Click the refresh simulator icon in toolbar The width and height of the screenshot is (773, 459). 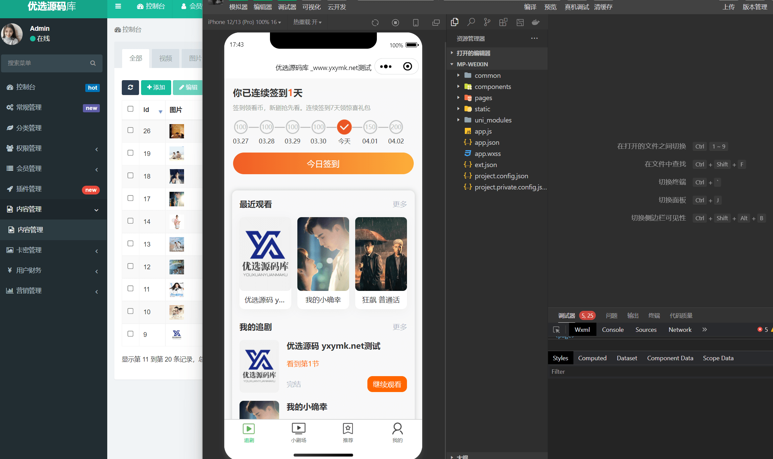[375, 23]
